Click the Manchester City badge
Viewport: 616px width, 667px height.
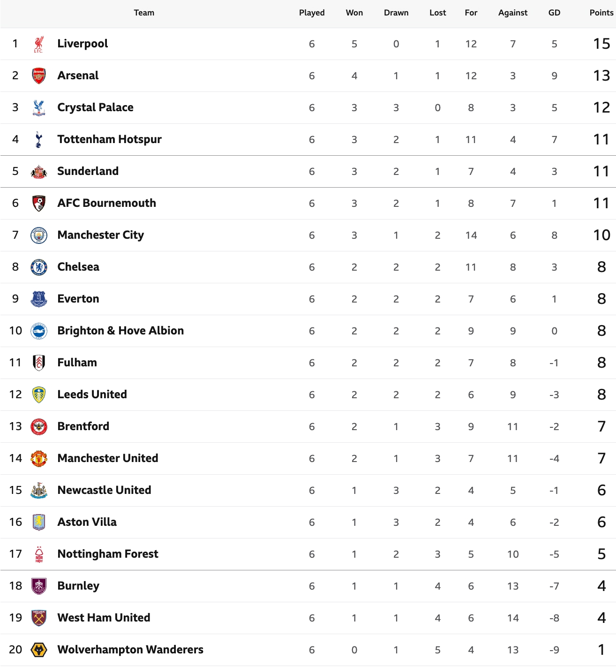(39, 235)
